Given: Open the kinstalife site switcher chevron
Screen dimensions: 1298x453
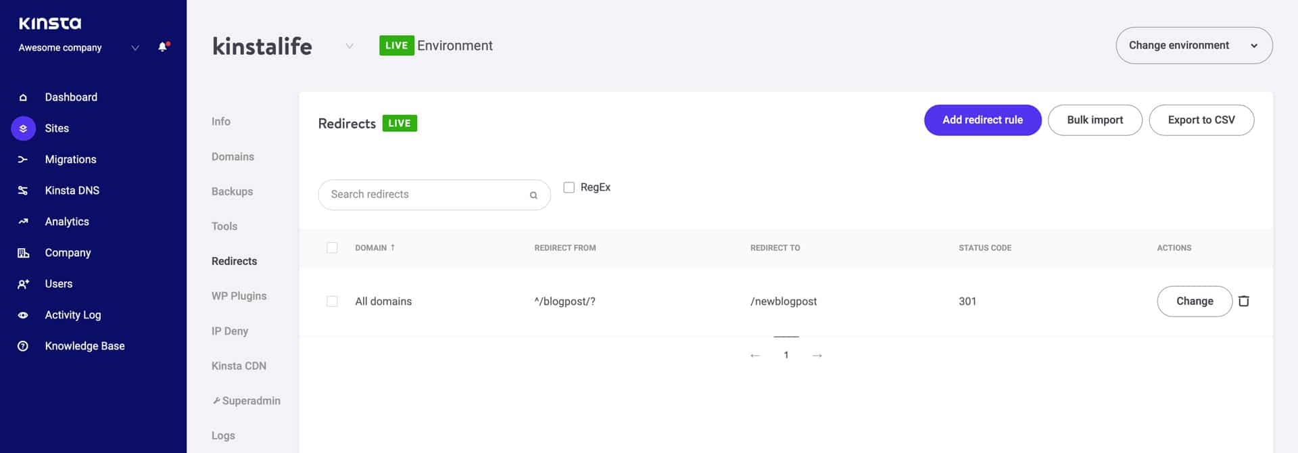Looking at the screenshot, I should (x=350, y=46).
